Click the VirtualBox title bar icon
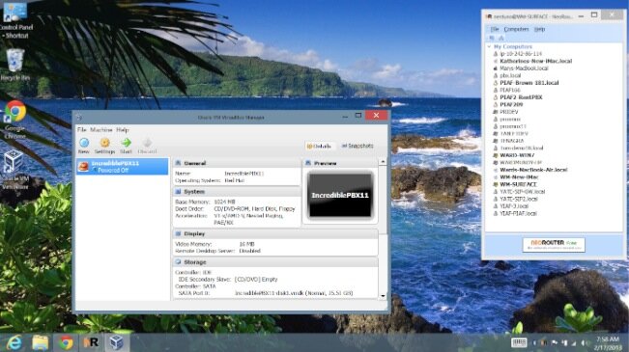 79,118
